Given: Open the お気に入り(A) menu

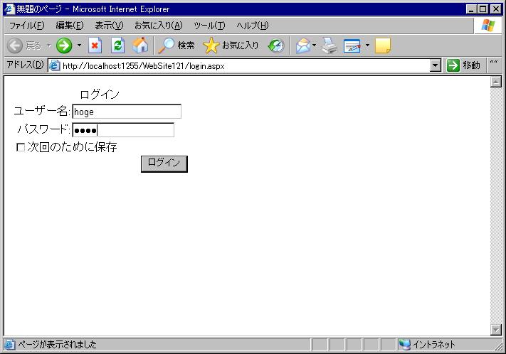Looking at the screenshot, I should click(x=159, y=26).
